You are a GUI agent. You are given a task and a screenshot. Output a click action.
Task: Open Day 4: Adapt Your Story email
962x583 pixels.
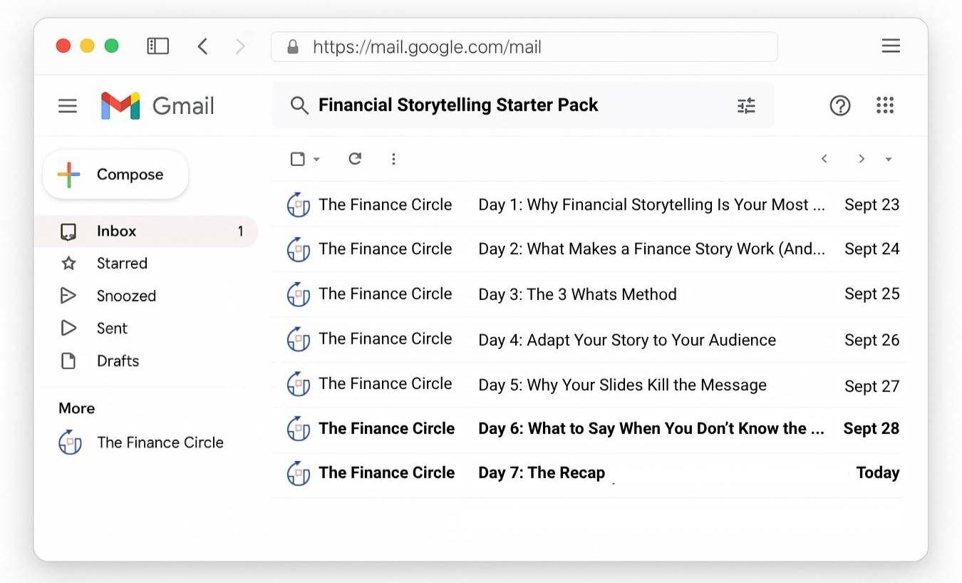pos(589,339)
